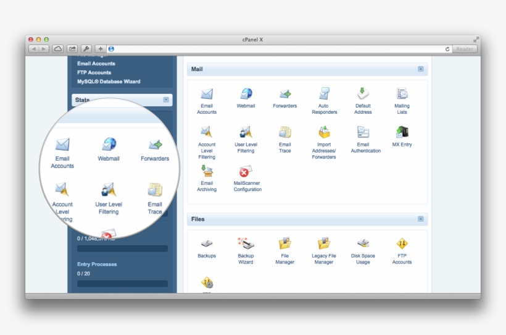
Task: Click the Share toolbar button
Action: (72, 49)
